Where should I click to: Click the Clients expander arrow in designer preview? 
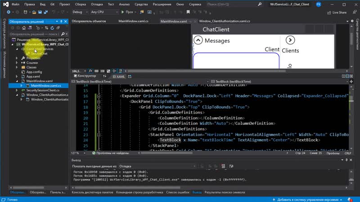click(290, 40)
